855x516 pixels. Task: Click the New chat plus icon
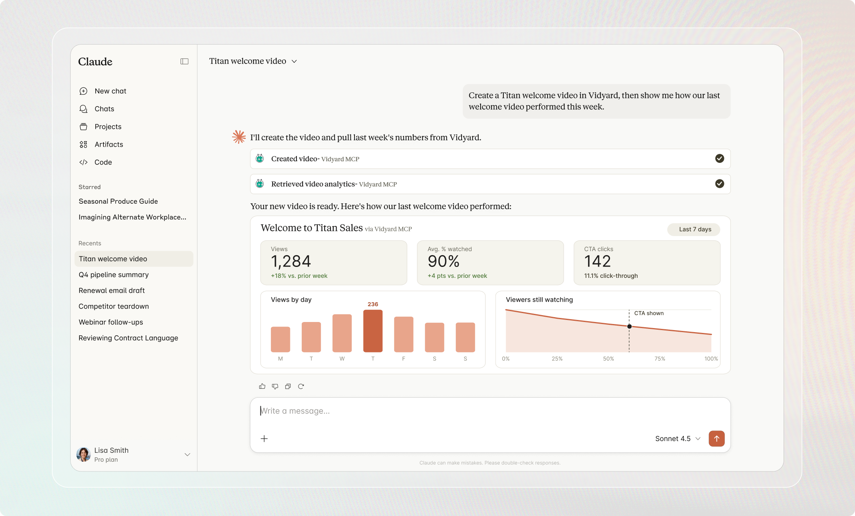point(84,91)
